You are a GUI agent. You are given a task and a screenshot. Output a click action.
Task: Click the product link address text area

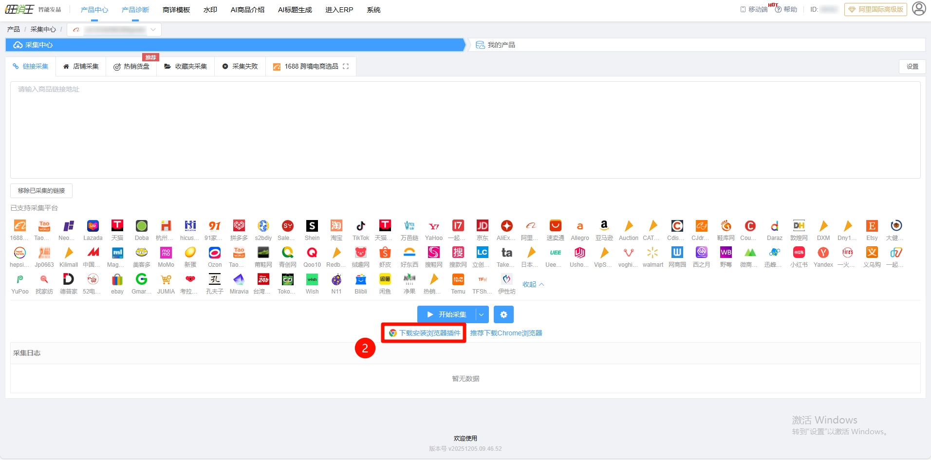[465, 129]
